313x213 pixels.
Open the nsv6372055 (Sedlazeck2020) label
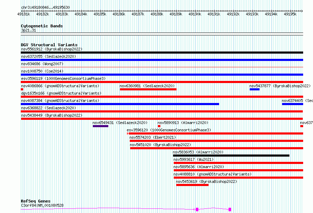[x=49, y=56]
